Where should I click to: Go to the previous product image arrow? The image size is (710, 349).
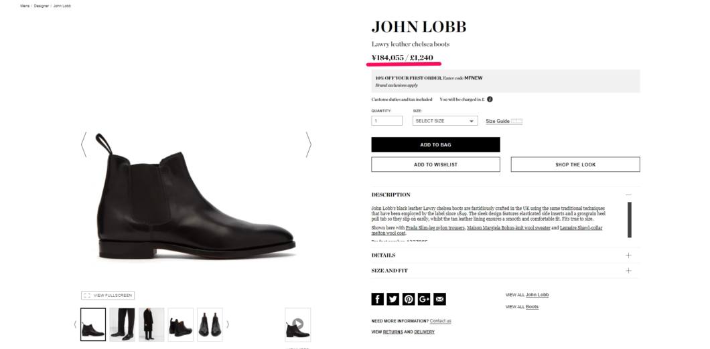click(x=84, y=144)
